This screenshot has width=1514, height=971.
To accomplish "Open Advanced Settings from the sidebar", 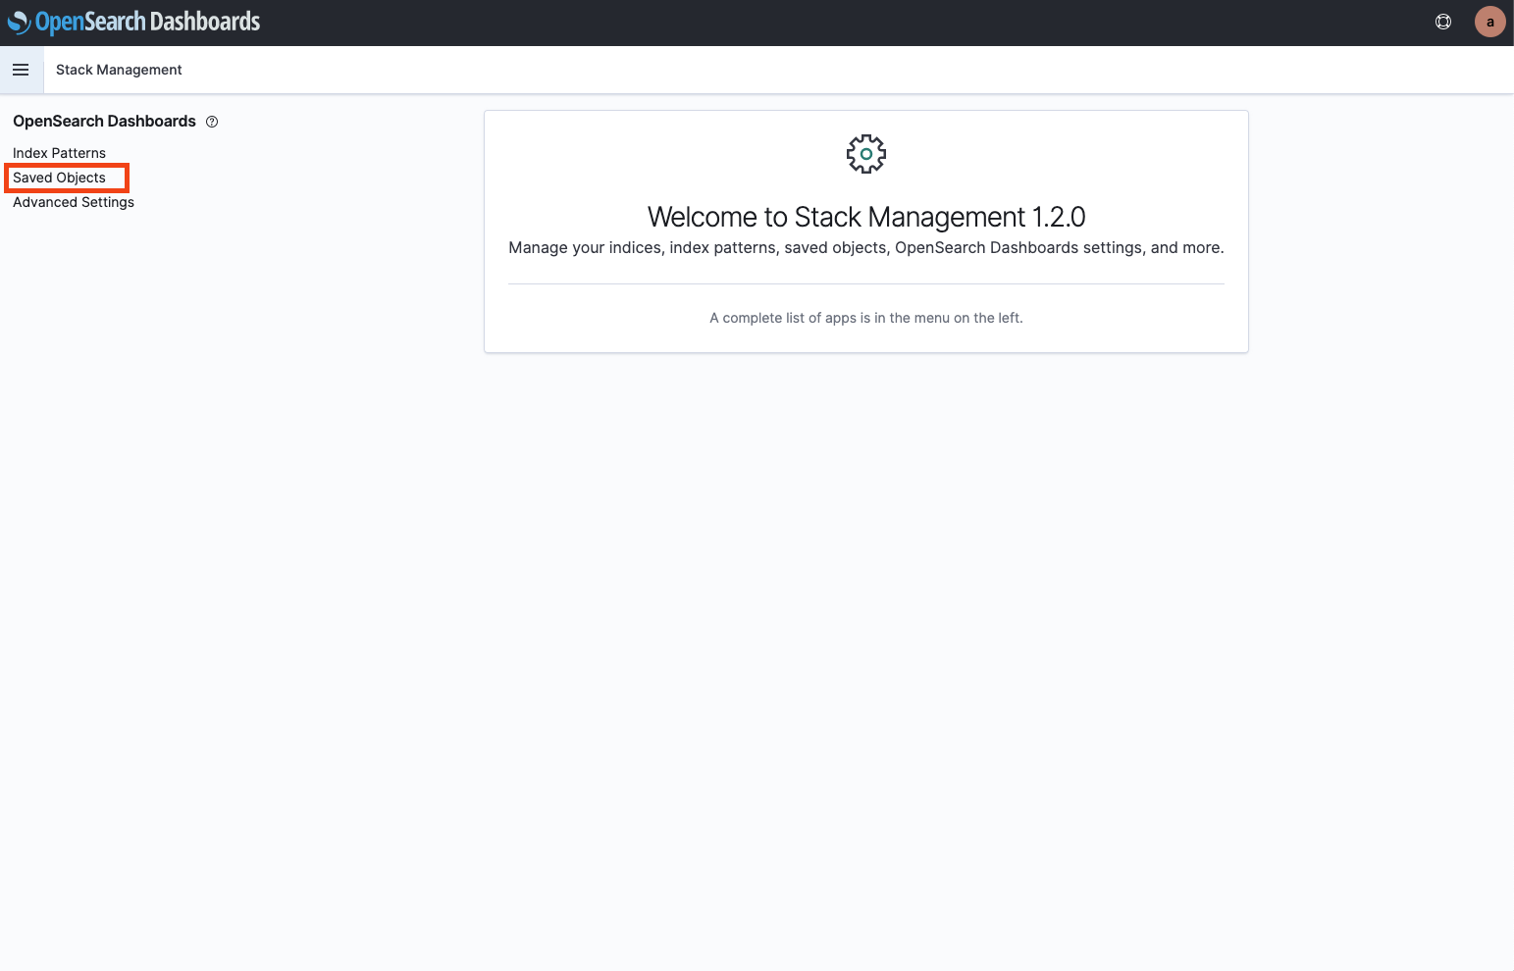I will 74,202.
